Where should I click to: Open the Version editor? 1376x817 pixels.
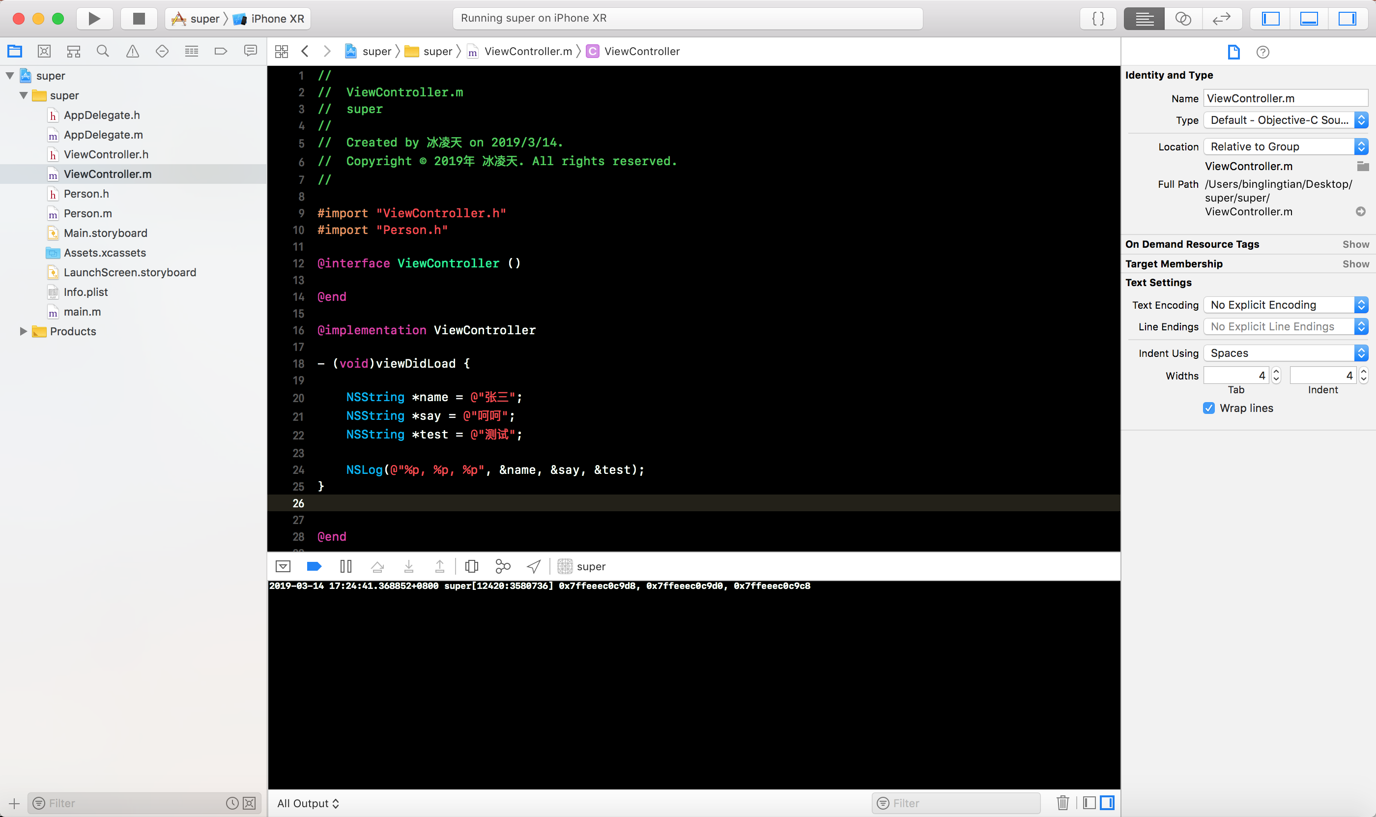tap(1221, 19)
